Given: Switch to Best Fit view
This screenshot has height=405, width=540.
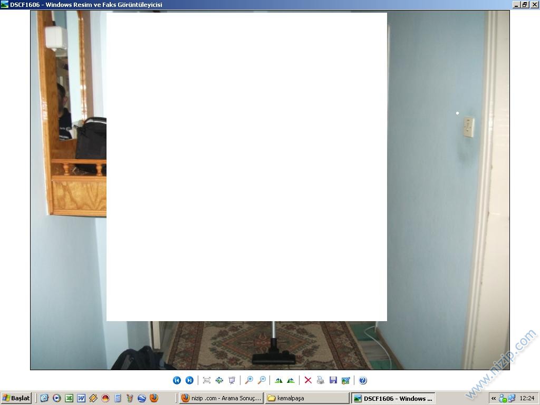Looking at the screenshot, I should point(207,380).
